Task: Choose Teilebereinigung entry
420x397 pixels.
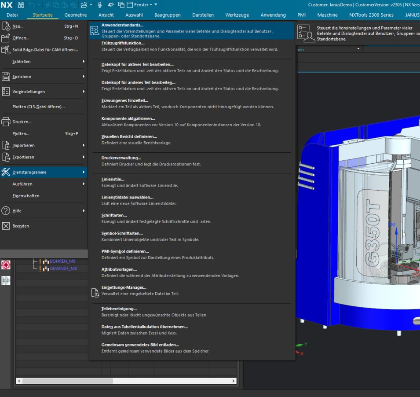Action: (x=191, y=312)
